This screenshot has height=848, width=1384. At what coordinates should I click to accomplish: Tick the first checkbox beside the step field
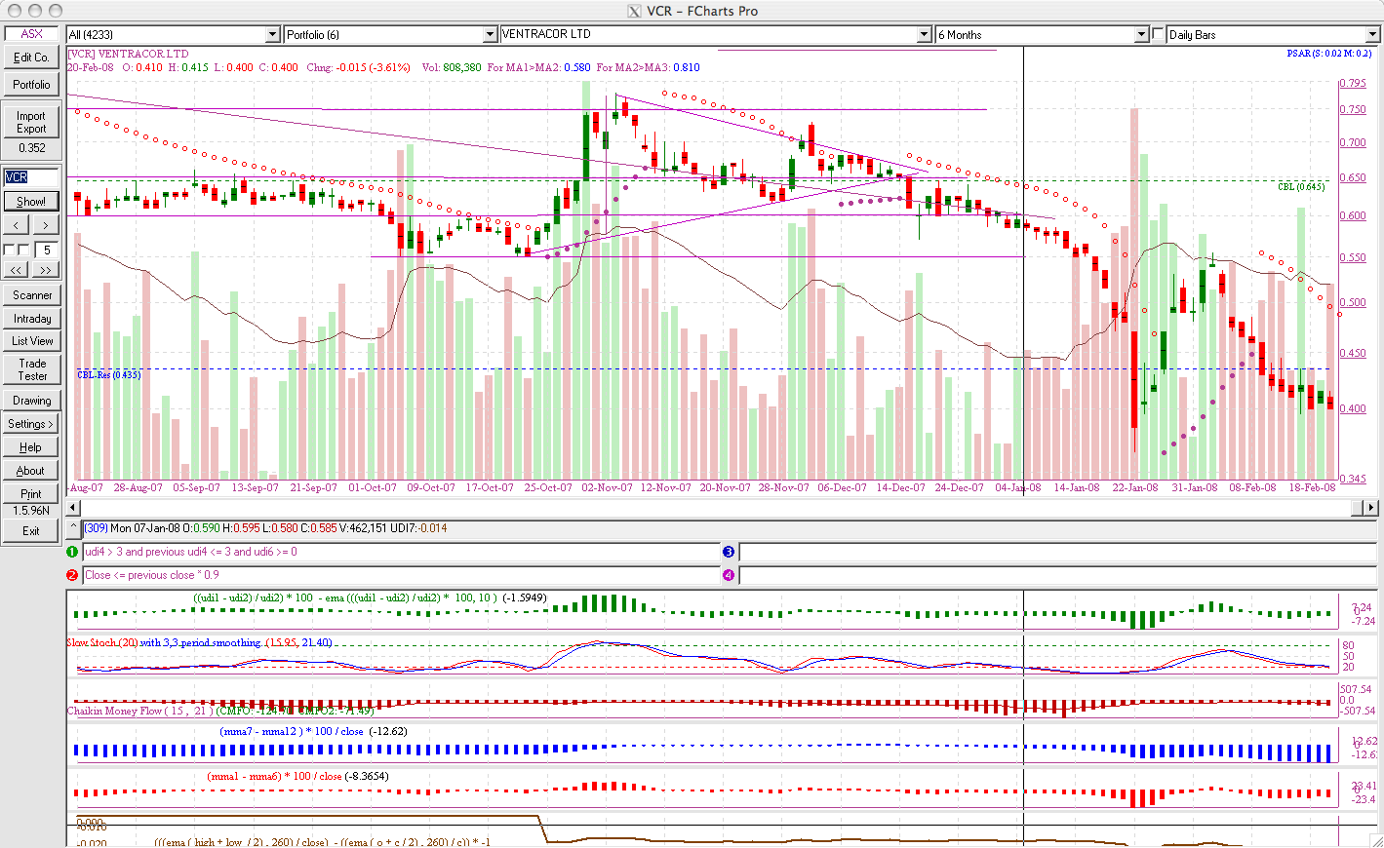[x=10, y=251]
